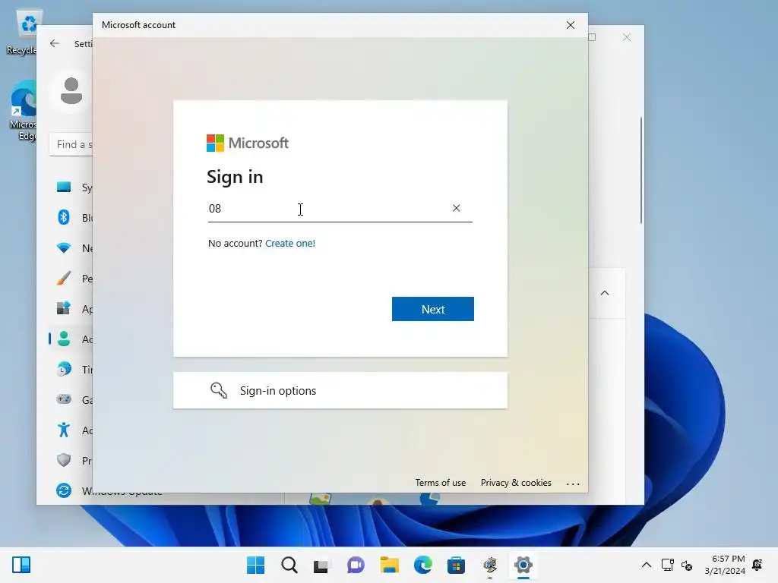
Task: Open network status tray icon
Action: (x=667, y=565)
